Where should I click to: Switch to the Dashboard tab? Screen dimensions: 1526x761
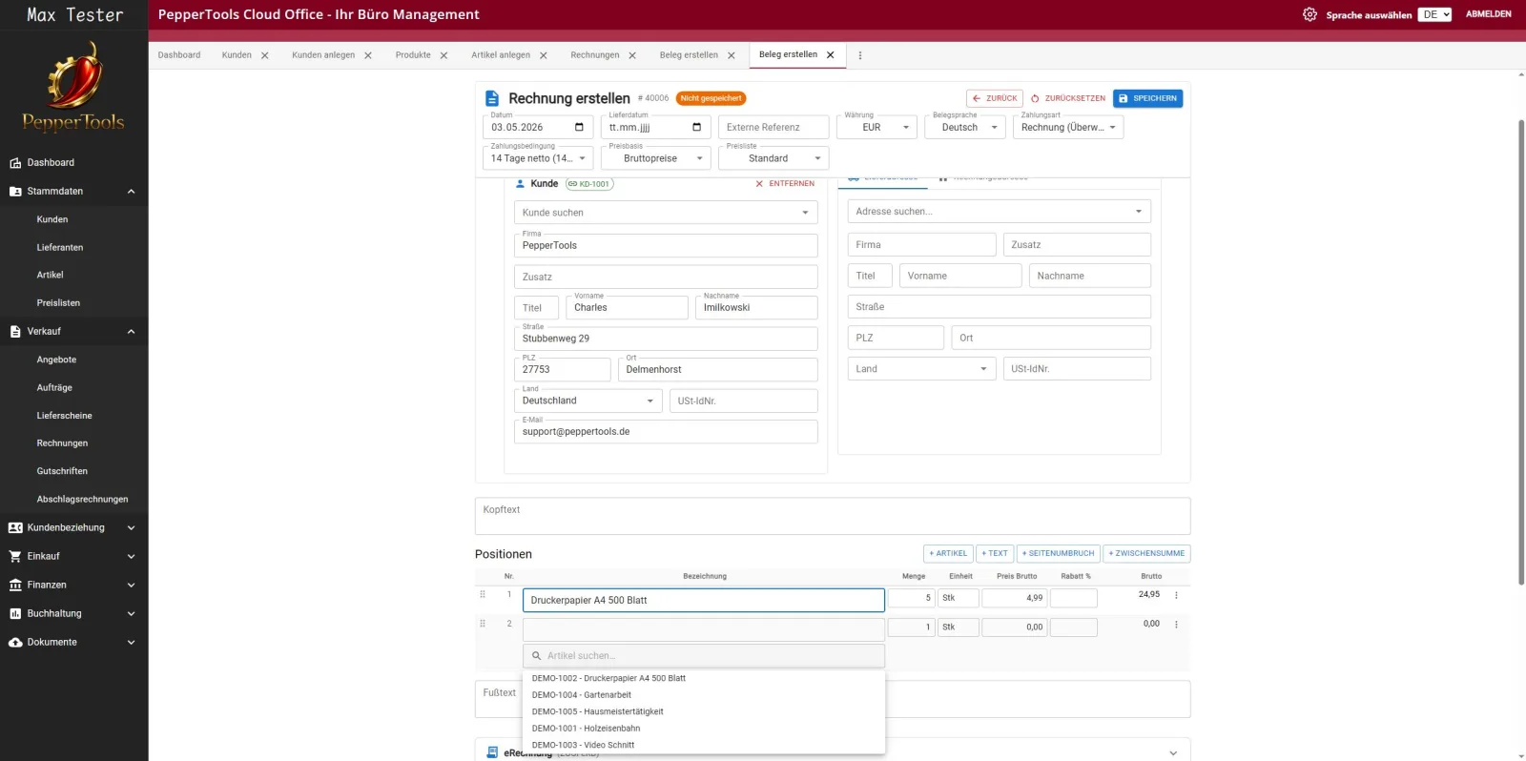pos(179,55)
